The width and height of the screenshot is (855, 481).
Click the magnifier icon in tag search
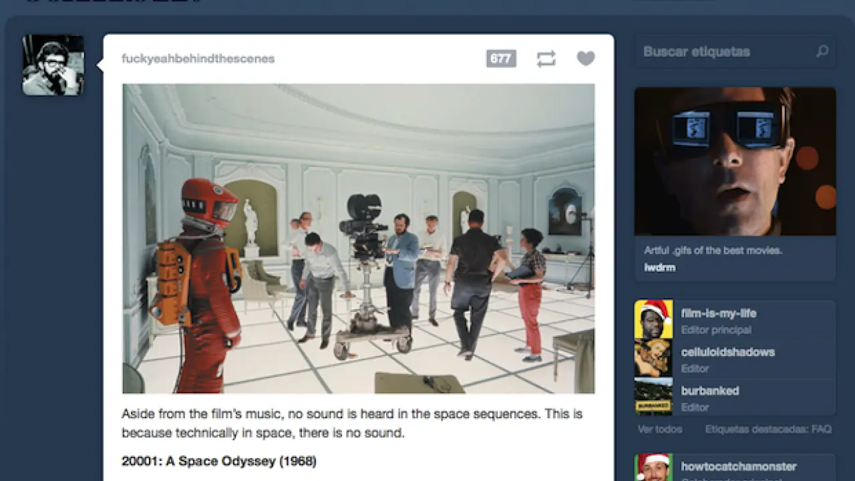tap(822, 51)
